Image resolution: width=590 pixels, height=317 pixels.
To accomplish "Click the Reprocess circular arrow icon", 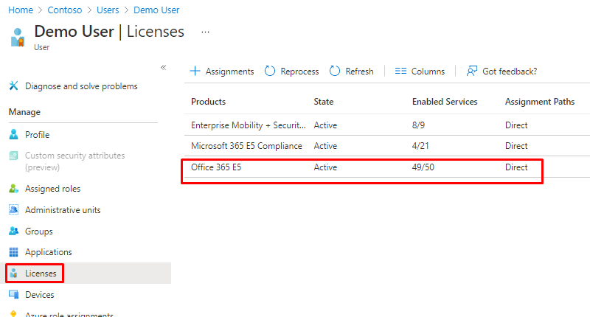I will point(270,72).
